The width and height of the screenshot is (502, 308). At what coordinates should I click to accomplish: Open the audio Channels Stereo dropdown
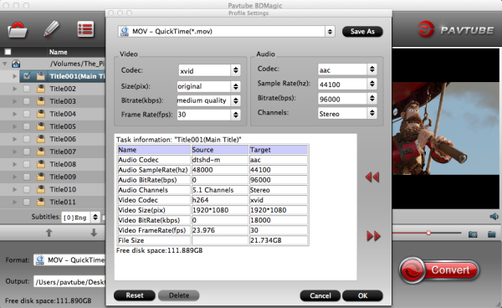pos(347,113)
